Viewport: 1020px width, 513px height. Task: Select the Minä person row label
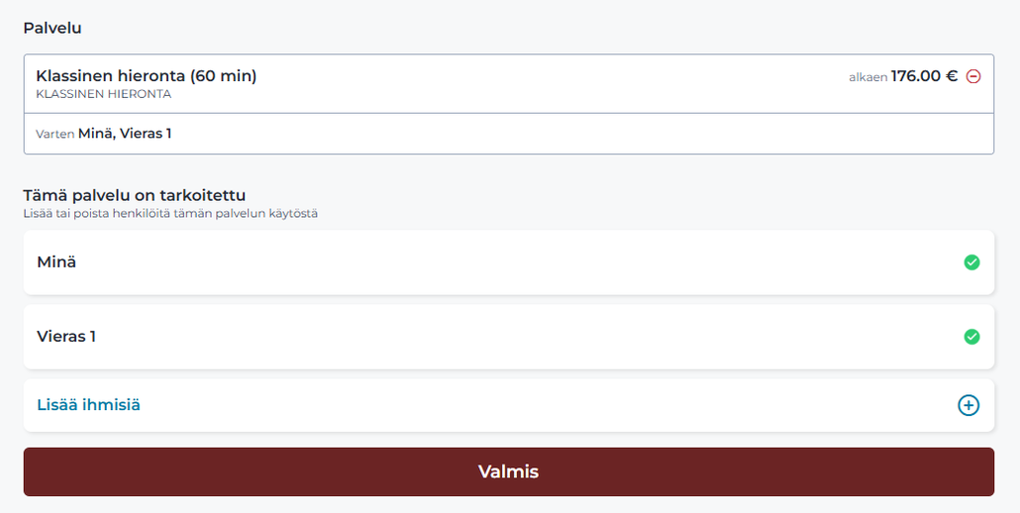click(56, 262)
